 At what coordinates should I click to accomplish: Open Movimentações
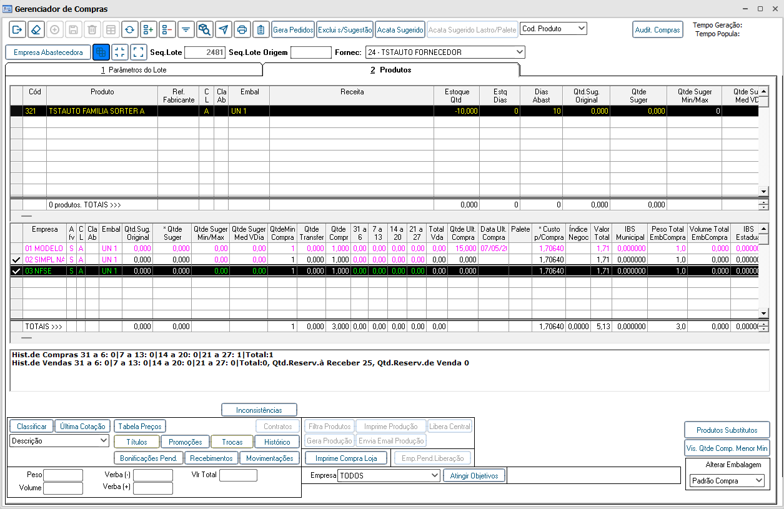tap(270, 458)
